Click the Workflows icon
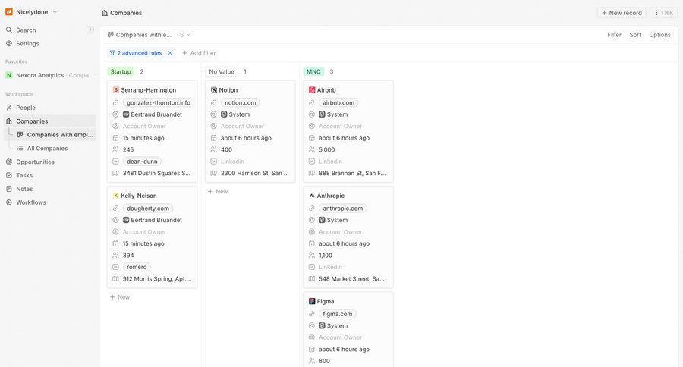 [8, 202]
